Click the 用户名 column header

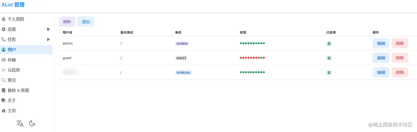click(68, 32)
